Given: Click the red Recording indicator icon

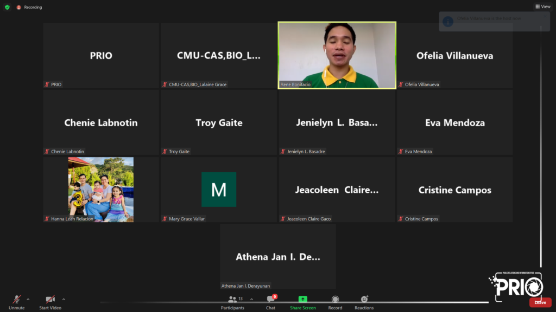Looking at the screenshot, I should click(x=19, y=7).
